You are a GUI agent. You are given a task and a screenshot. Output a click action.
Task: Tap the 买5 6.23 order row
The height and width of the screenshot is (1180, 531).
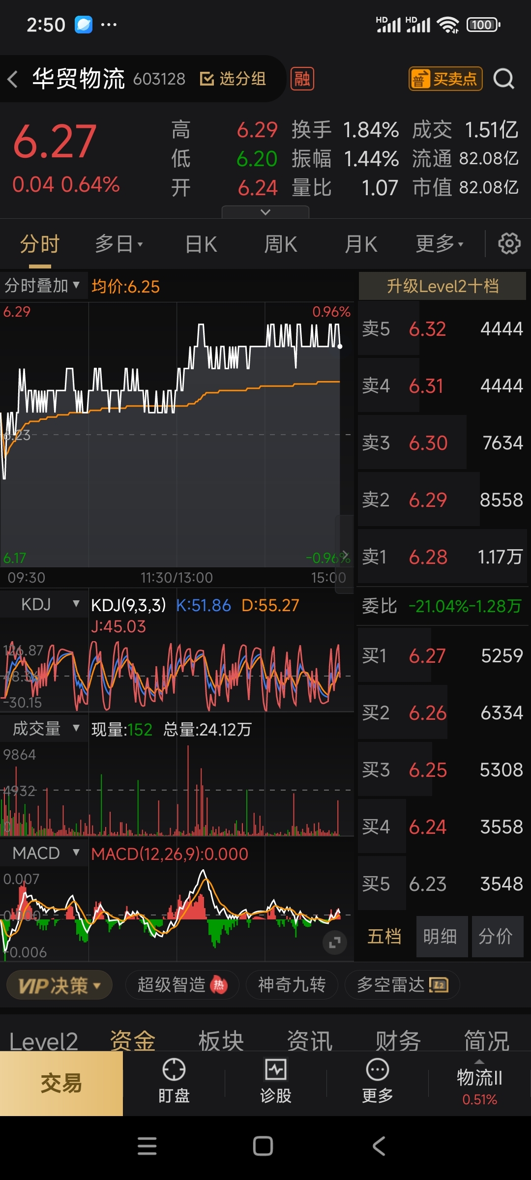coord(442,884)
